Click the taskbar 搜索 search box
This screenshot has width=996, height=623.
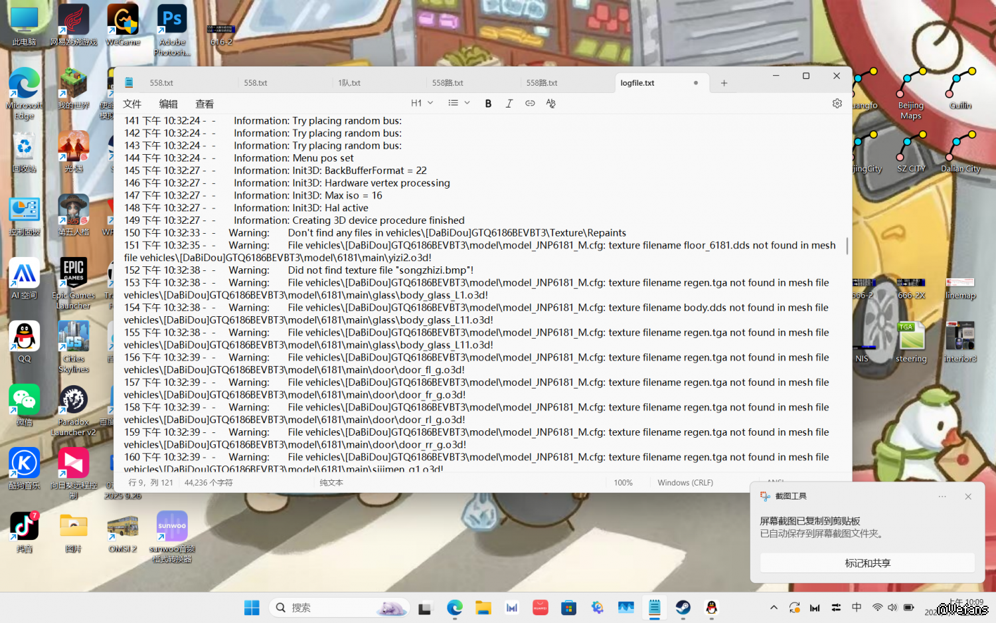coord(339,608)
